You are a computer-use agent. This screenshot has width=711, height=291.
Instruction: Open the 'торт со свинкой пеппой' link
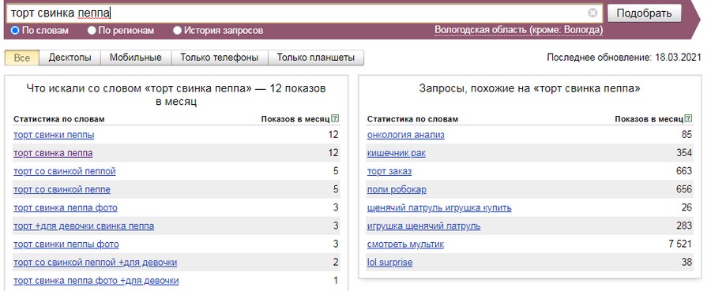pos(65,171)
